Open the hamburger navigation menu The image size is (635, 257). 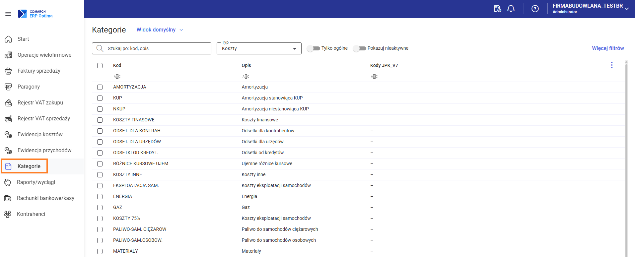point(8,14)
